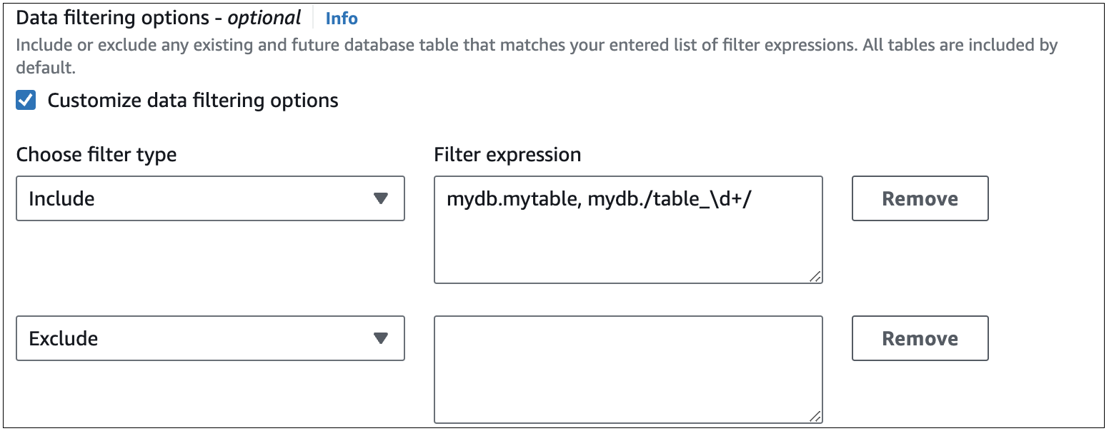Open the Exclude filter type dropdown
This screenshot has height=431, width=1109.
pyautogui.click(x=211, y=338)
